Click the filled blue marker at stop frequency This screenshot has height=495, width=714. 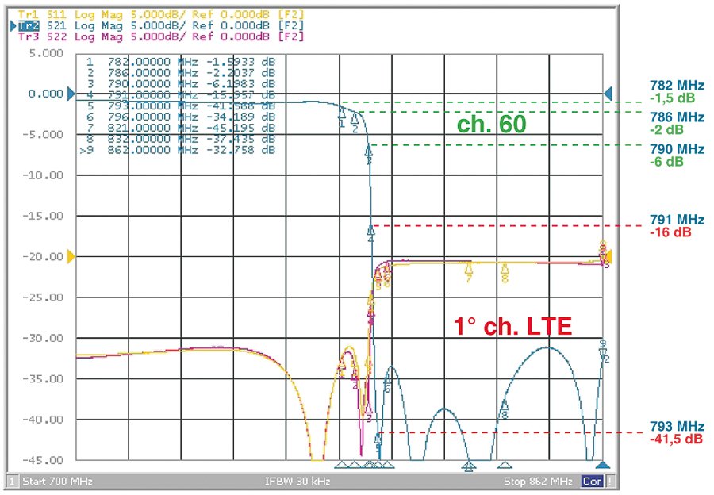pos(602,465)
